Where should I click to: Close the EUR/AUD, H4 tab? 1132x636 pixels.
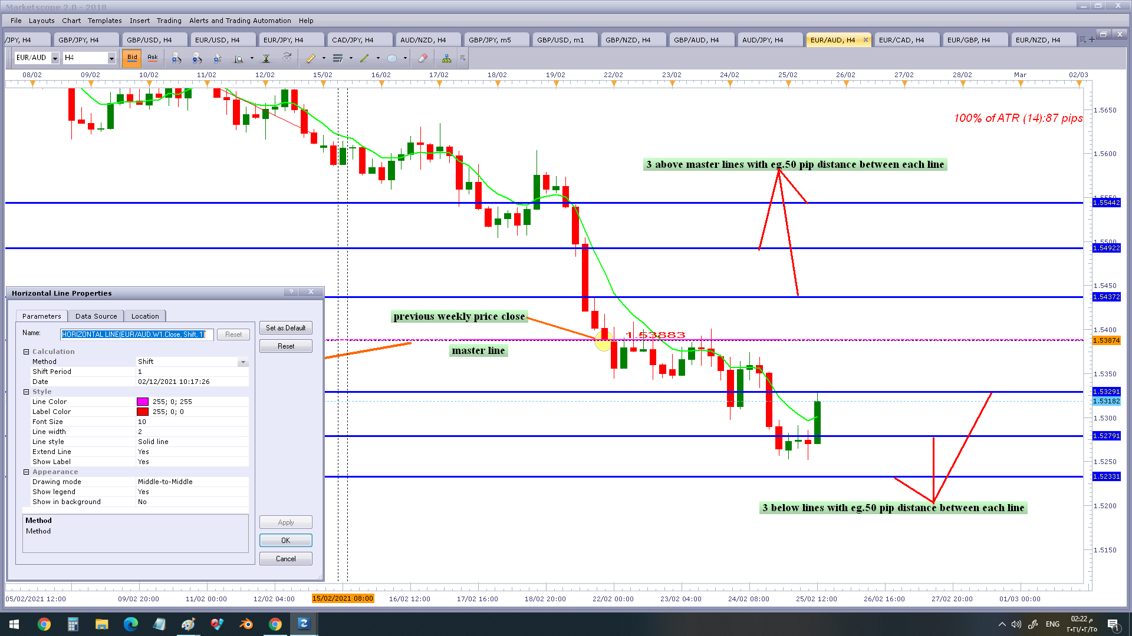866,40
